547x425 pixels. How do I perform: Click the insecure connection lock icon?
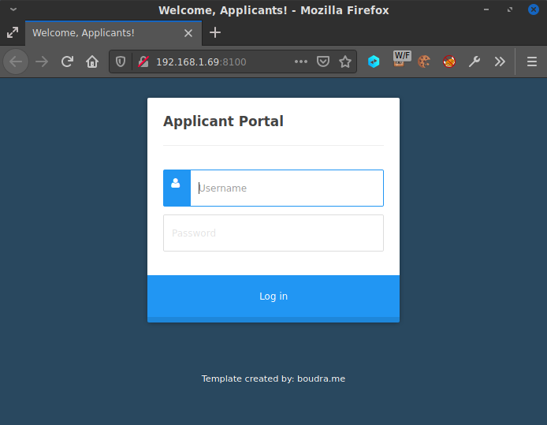143,62
